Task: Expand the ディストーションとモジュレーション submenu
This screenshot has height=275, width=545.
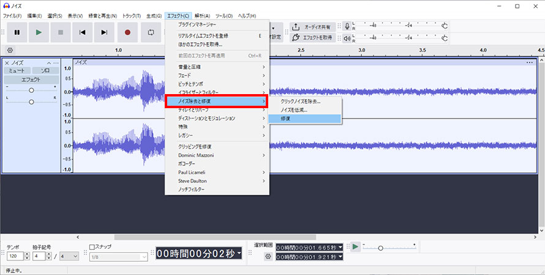Action: point(217,118)
